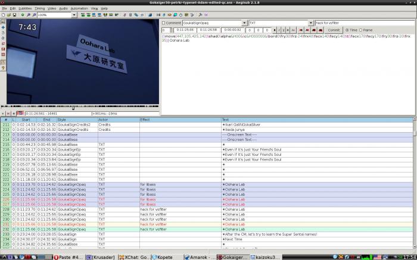
Task: Click the Fonts Collector toolbar icon
Action: click(x=142, y=15)
